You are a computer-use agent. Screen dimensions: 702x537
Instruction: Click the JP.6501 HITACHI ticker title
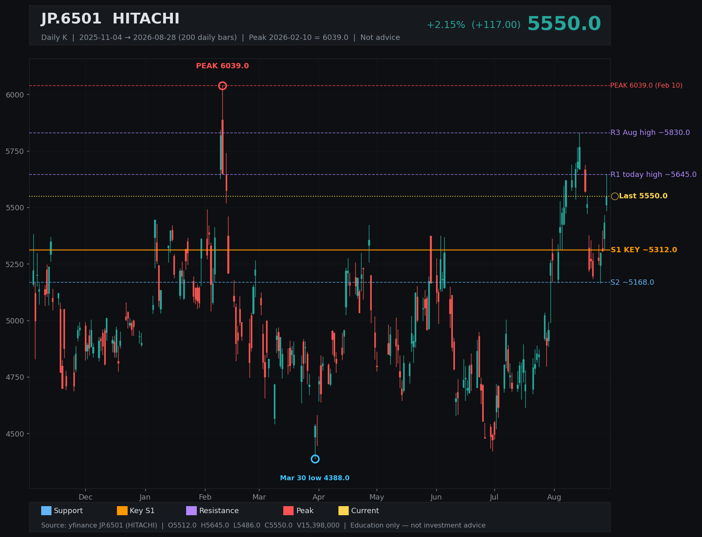point(110,19)
